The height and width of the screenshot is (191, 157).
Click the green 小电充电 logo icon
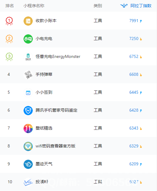(28, 39)
